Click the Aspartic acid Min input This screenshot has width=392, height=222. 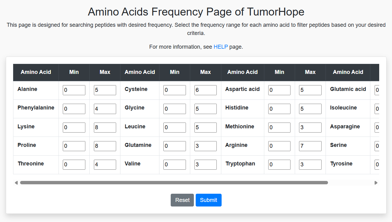coord(279,90)
